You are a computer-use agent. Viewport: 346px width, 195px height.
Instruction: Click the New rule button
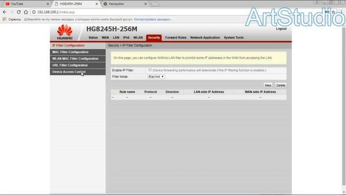coord(268,85)
